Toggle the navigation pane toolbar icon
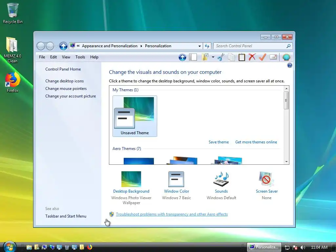Image resolution: width=336 pixels, height=252 pixels. tap(193, 57)
